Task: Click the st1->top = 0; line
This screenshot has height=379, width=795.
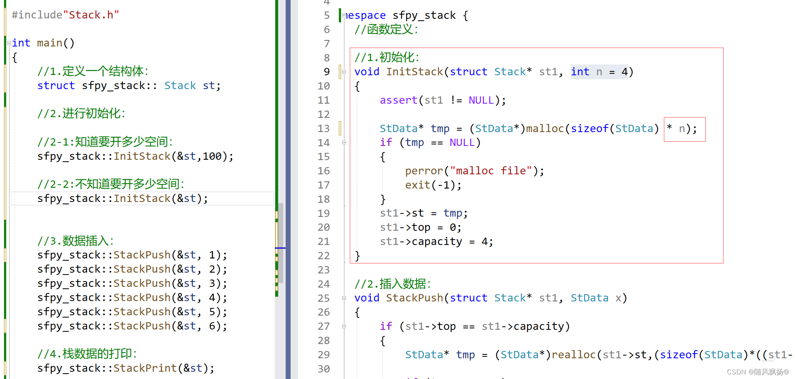Action: 421,227
